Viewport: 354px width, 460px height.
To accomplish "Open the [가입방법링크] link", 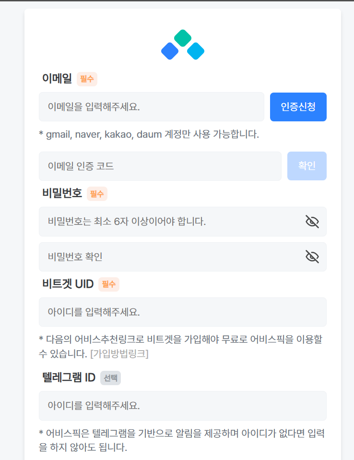I will click(x=119, y=354).
